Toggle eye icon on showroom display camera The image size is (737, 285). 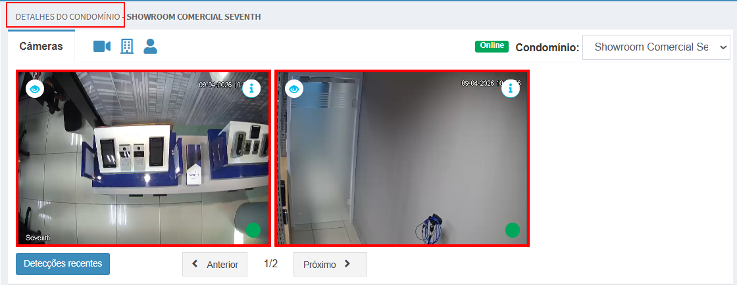[x=35, y=89]
